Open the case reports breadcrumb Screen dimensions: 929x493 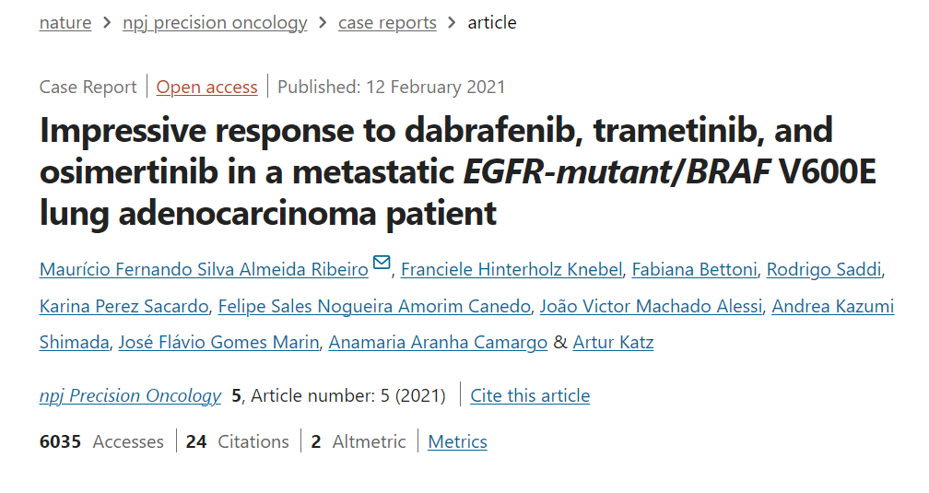tap(387, 22)
